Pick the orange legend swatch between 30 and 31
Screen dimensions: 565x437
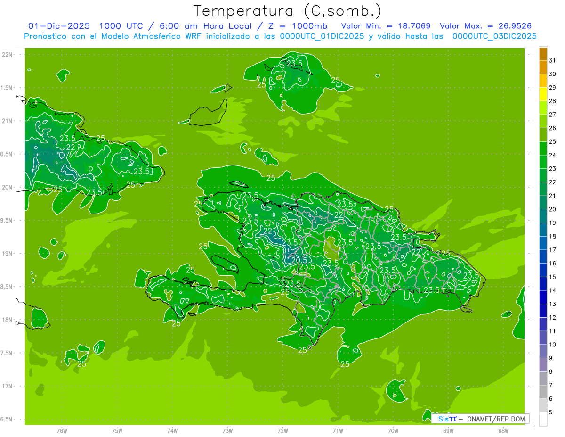[543, 67]
